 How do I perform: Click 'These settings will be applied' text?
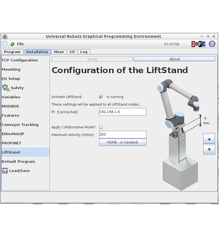96,104
